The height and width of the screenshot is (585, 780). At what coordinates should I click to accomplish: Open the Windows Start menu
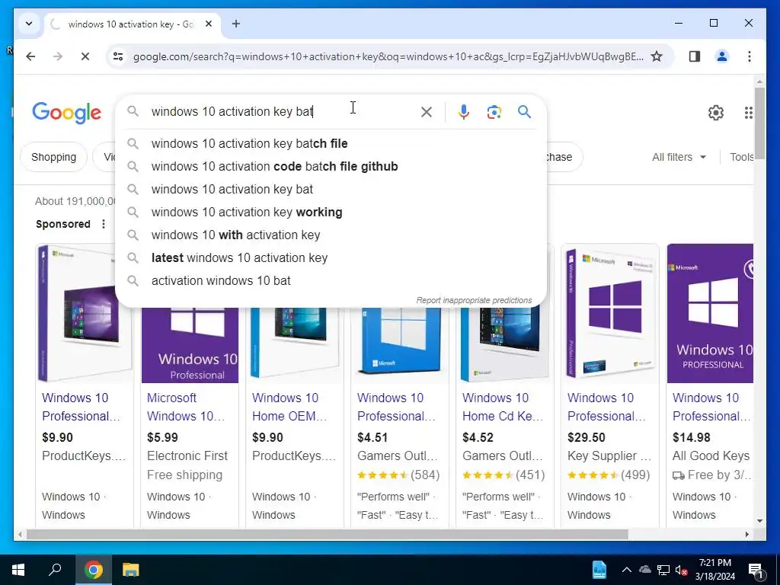point(18,570)
